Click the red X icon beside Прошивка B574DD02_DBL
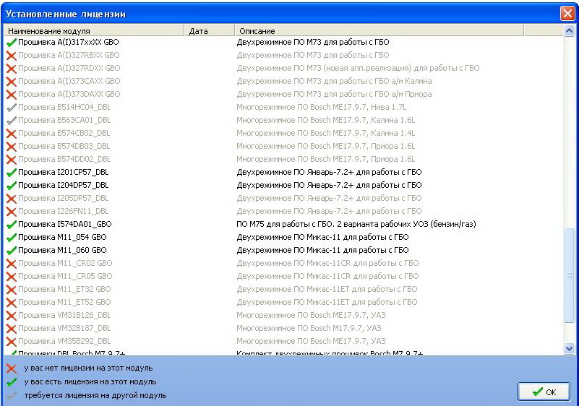The height and width of the screenshot is (406, 579). tap(12, 160)
